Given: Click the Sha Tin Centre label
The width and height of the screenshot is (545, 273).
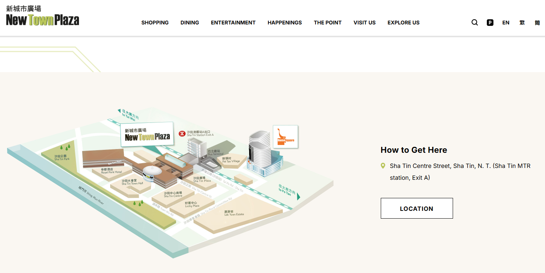Looking at the screenshot, I should click(x=173, y=194).
